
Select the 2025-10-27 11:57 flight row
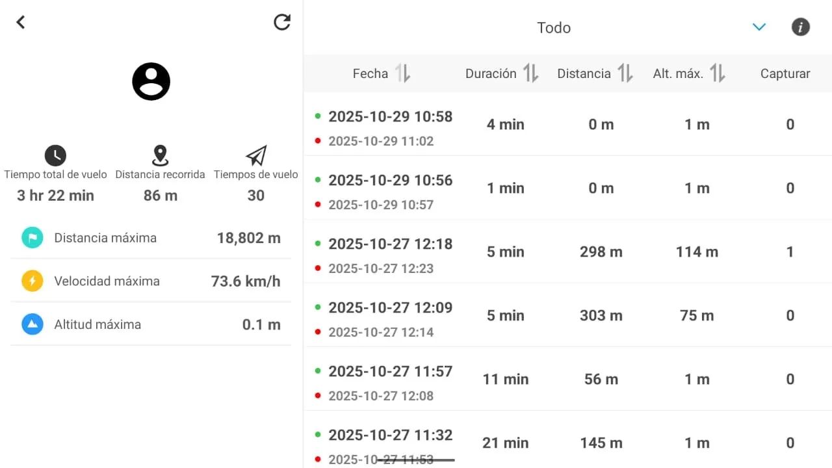(x=568, y=379)
